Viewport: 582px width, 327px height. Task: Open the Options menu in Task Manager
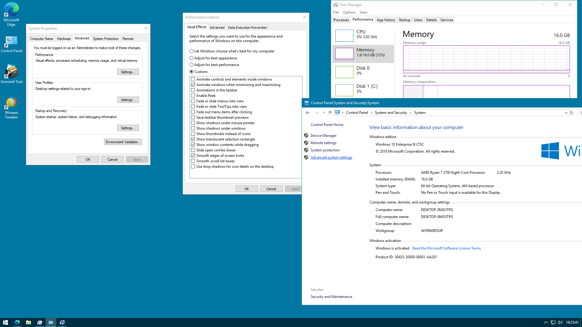tap(349, 12)
